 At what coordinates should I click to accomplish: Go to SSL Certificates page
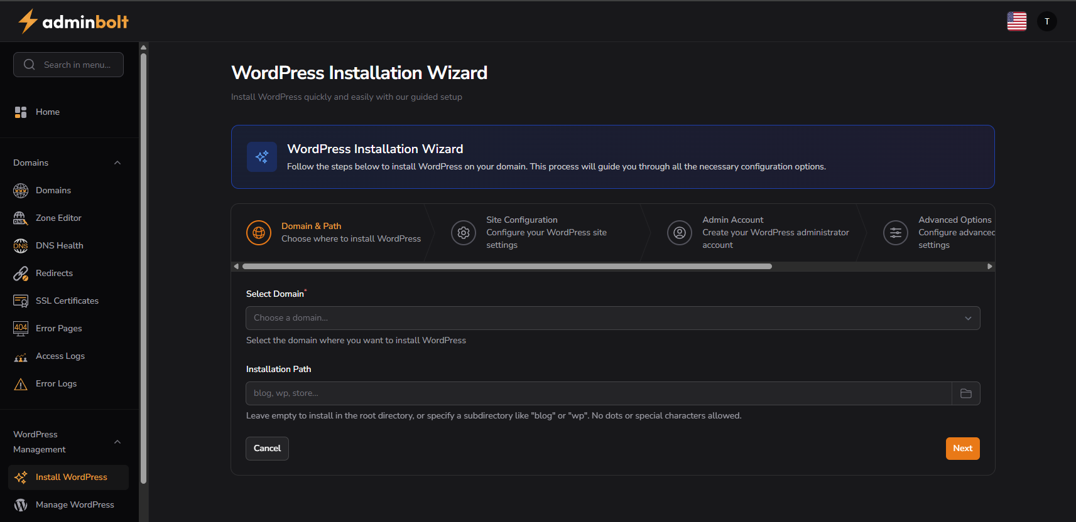[68, 301]
